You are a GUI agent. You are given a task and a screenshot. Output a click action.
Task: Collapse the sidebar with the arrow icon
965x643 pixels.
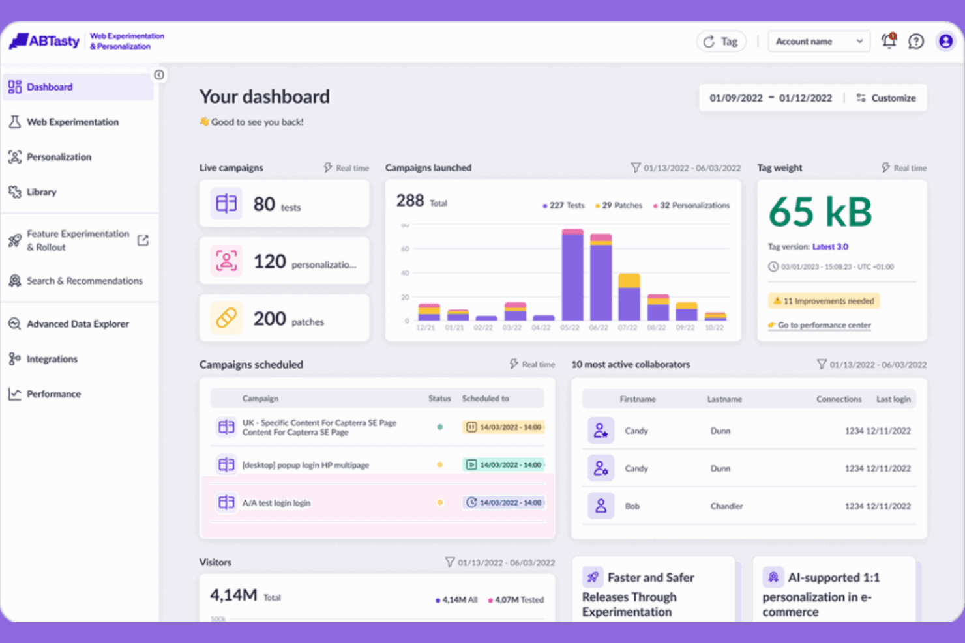coord(159,75)
